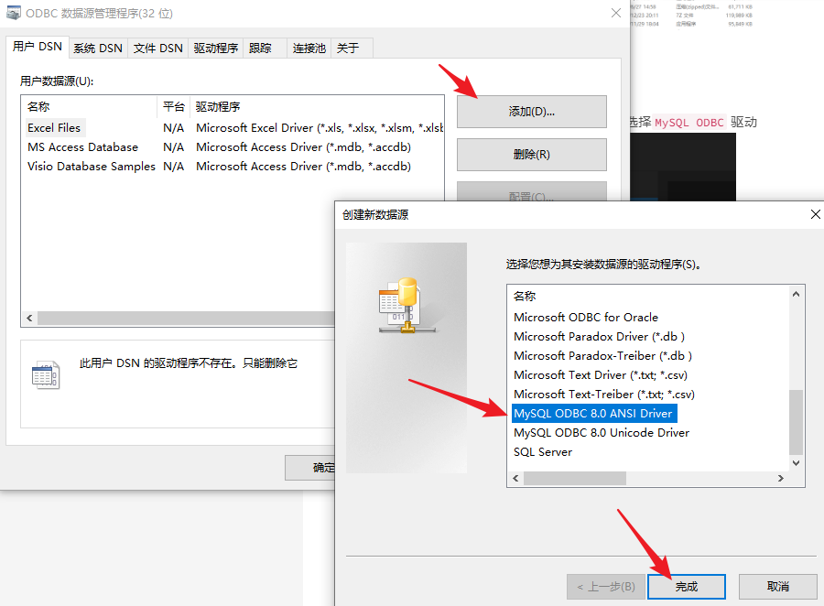This screenshot has width=824, height=606.
Task: Click driver list horizontal scroll right arrow
Action: click(x=781, y=478)
